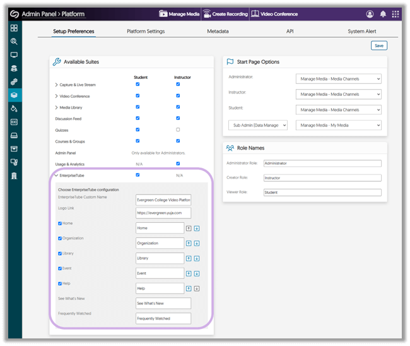Collapse the EnterpriseTube section
The height and width of the screenshot is (346, 410).
pos(56,176)
